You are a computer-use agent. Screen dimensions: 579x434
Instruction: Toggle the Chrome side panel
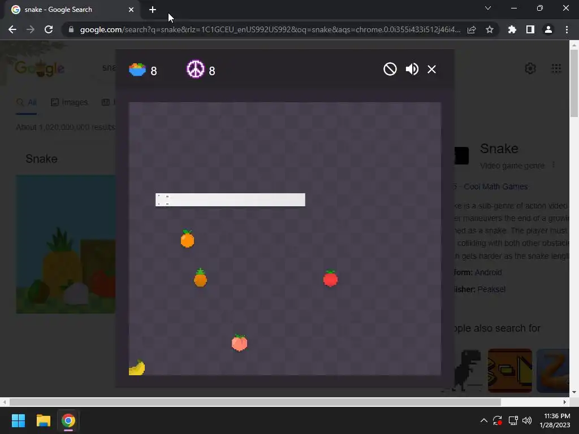coord(530,29)
